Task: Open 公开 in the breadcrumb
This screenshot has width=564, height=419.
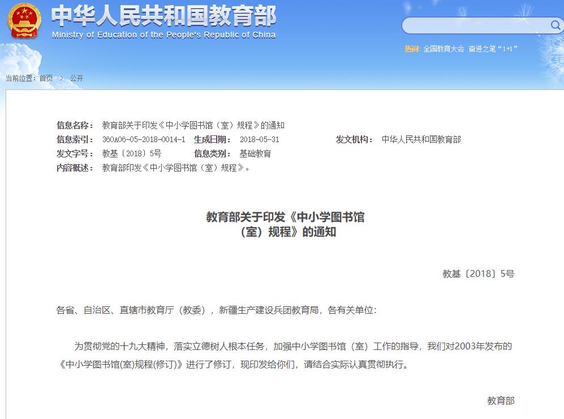Action: pos(76,78)
